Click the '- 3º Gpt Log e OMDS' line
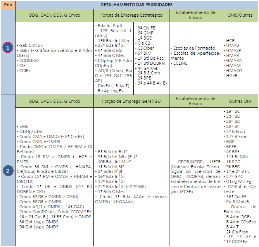Screen dimensions: 259x247 tap(38, 222)
